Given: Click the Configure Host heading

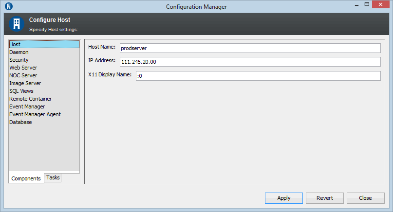Looking at the screenshot, I should pyautogui.click(x=50, y=20).
